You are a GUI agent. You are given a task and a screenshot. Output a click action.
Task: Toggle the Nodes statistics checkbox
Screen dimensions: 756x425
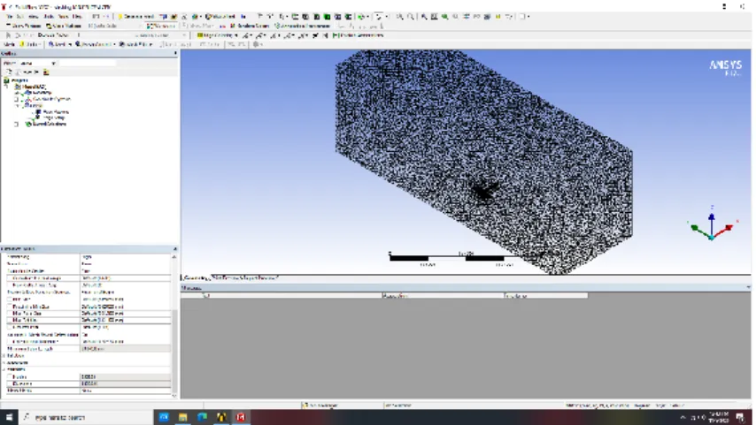10,377
